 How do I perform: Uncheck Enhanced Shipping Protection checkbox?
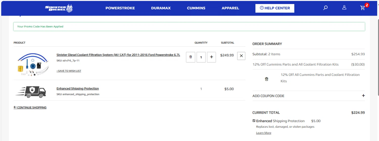pyautogui.click(x=254, y=121)
